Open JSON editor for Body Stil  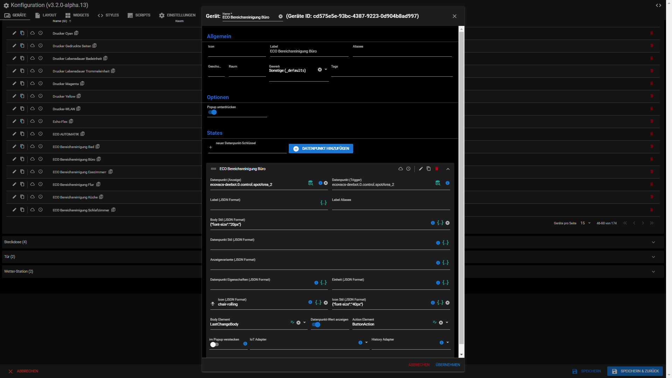(x=440, y=223)
